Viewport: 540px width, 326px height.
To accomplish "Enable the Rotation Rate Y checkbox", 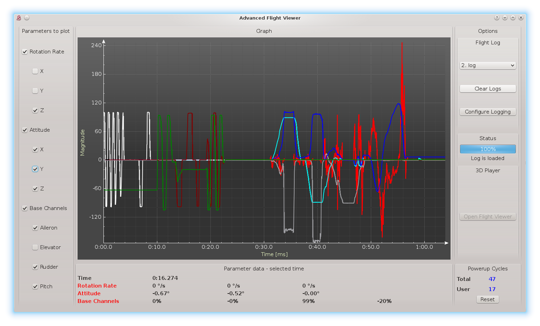I will tap(35, 91).
